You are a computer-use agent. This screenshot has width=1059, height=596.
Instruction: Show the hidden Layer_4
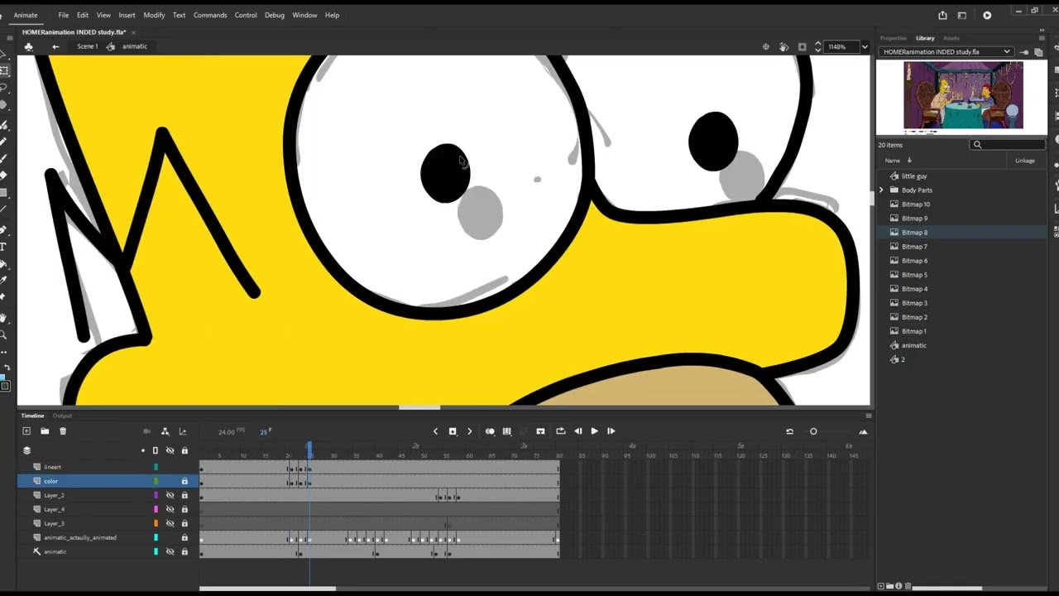[170, 509]
